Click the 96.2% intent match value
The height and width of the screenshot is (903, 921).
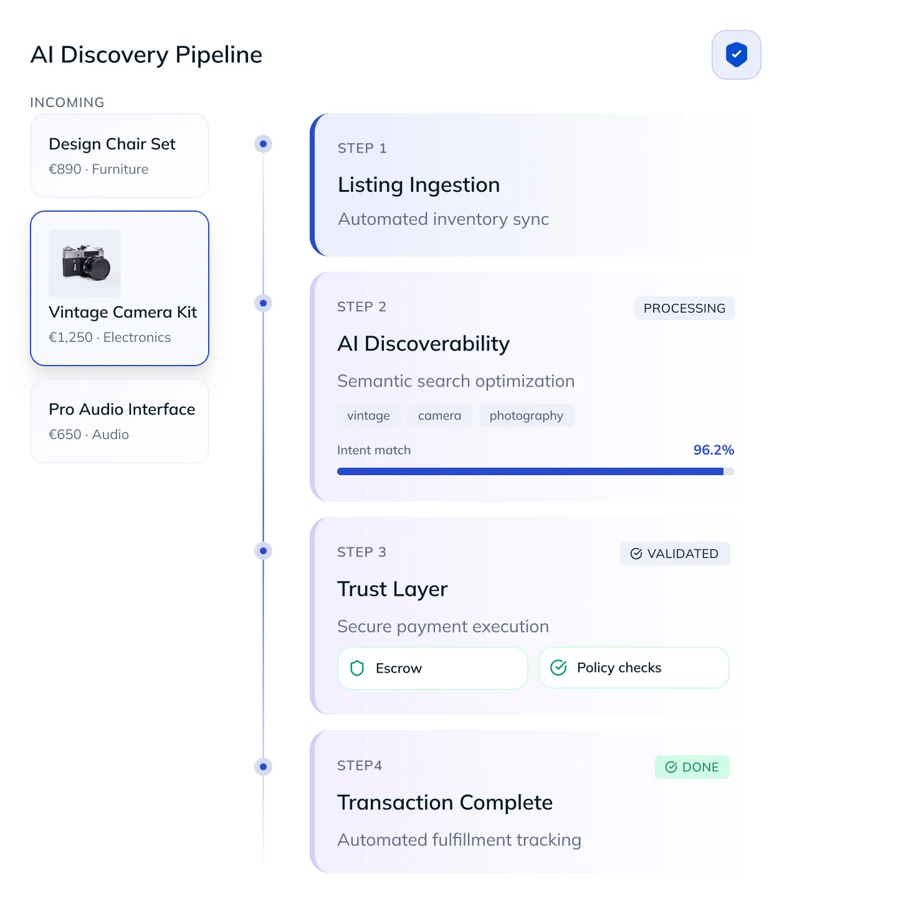click(714, 450)
